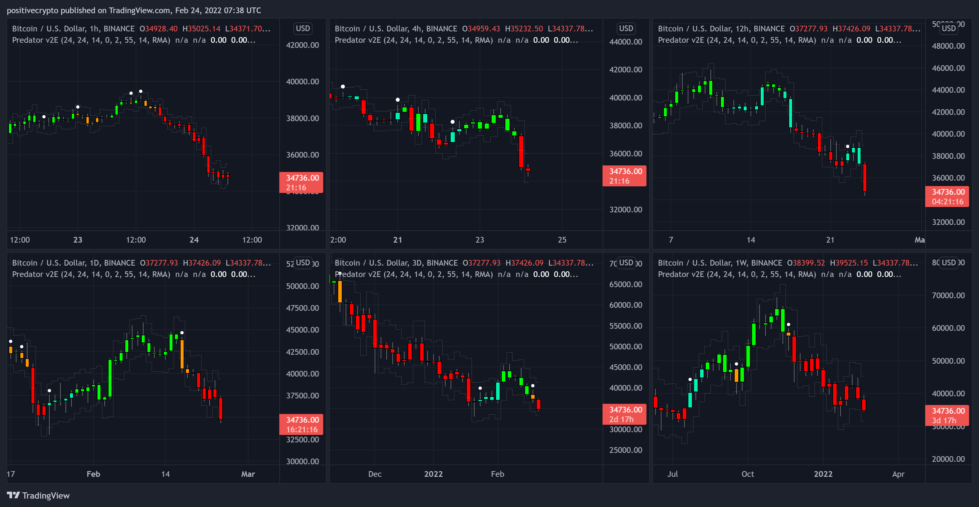Select the Bitcoin 1h BINANCE chart title
The width and height of the screenshot is (979, 507).
(73, 29)
